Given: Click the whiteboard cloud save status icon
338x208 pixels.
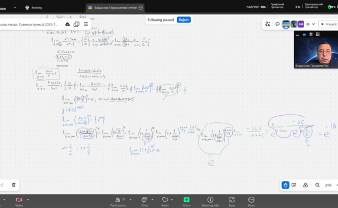Looking at the screenshot, I should tap(68, 24).
